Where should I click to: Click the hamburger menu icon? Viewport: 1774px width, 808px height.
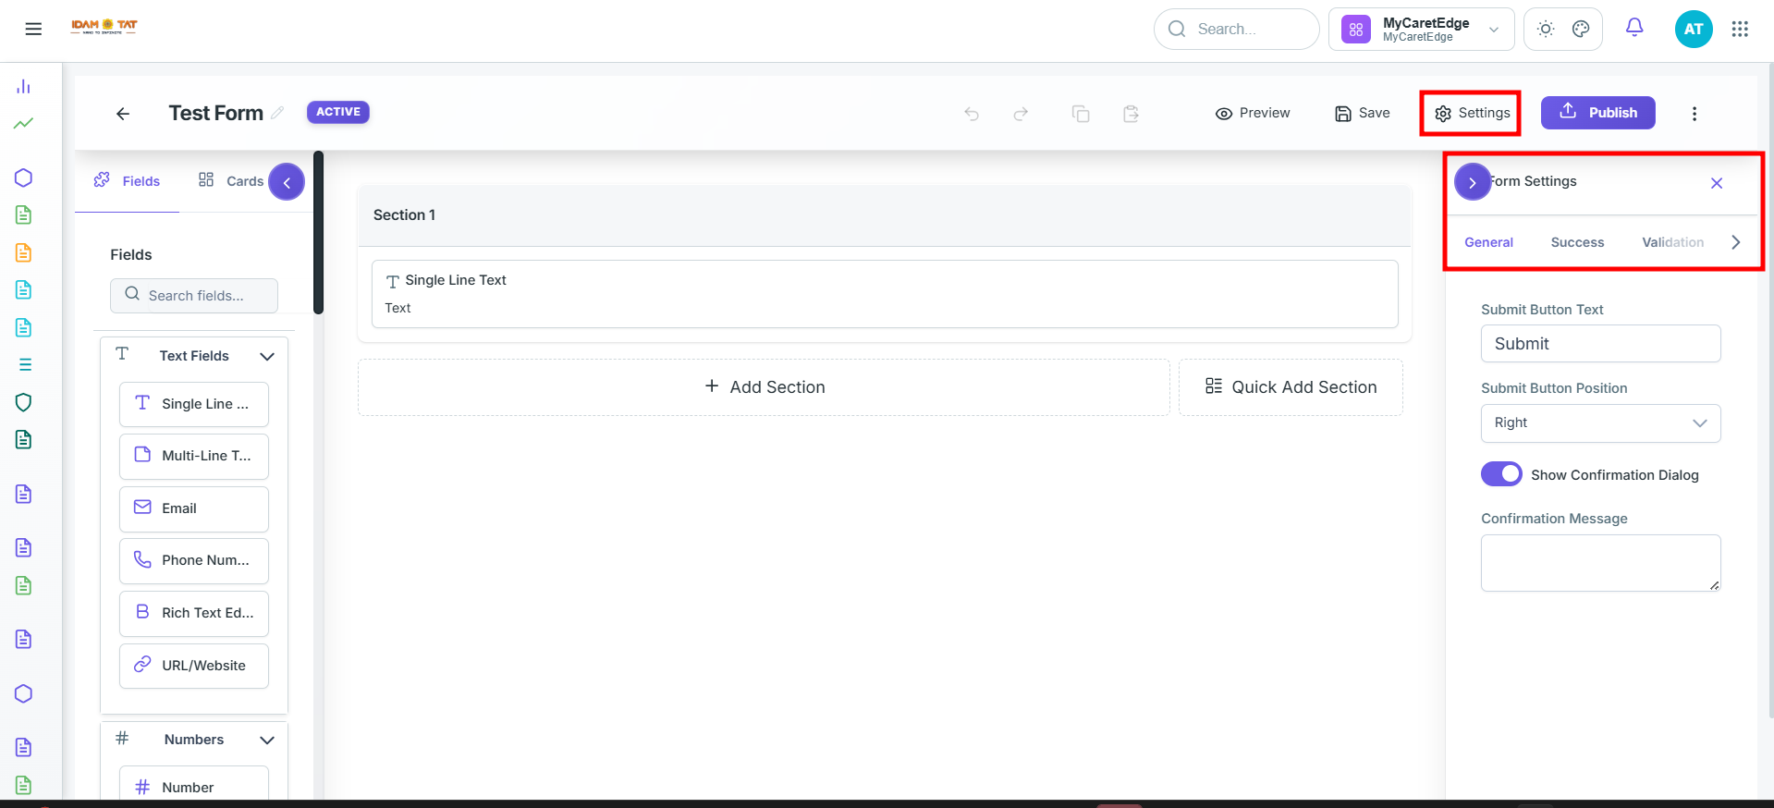33,29
